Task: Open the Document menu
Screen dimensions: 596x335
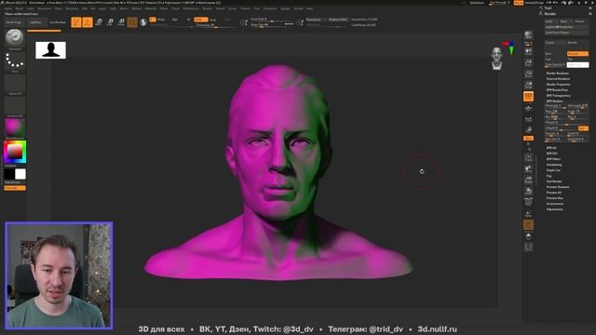Action: coord(45,8)
